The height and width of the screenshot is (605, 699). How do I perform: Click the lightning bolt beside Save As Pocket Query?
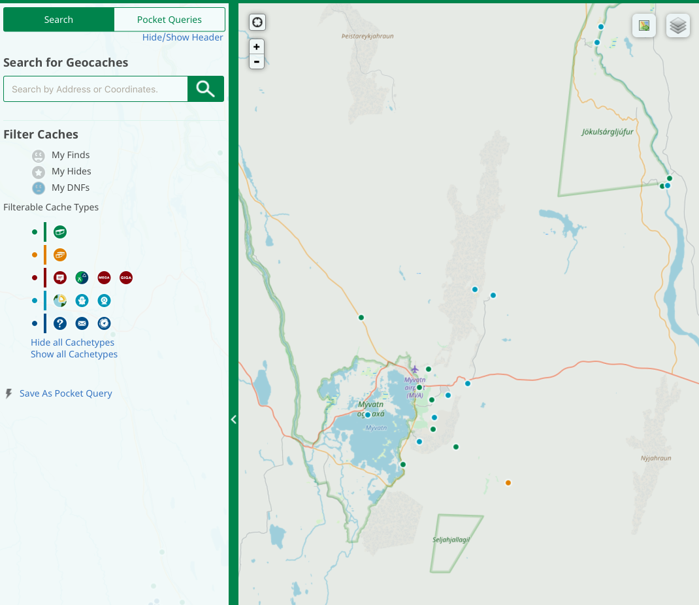8,393
